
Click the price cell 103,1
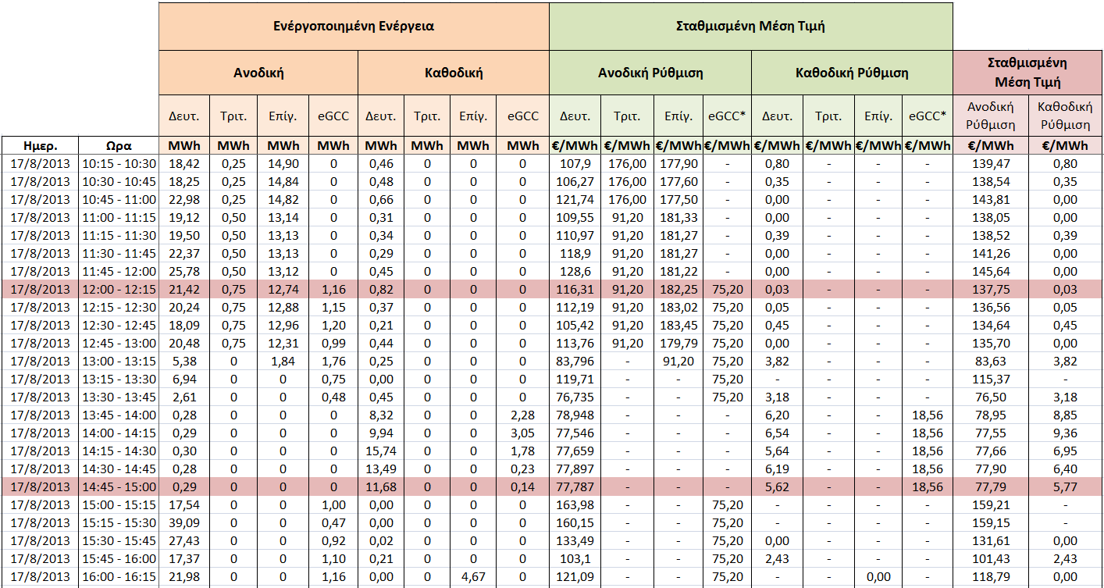tap(575, 559)
